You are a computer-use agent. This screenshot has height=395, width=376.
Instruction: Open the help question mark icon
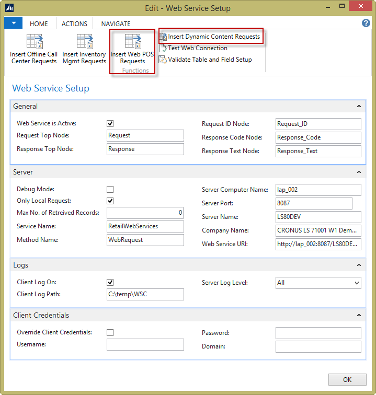366,24
